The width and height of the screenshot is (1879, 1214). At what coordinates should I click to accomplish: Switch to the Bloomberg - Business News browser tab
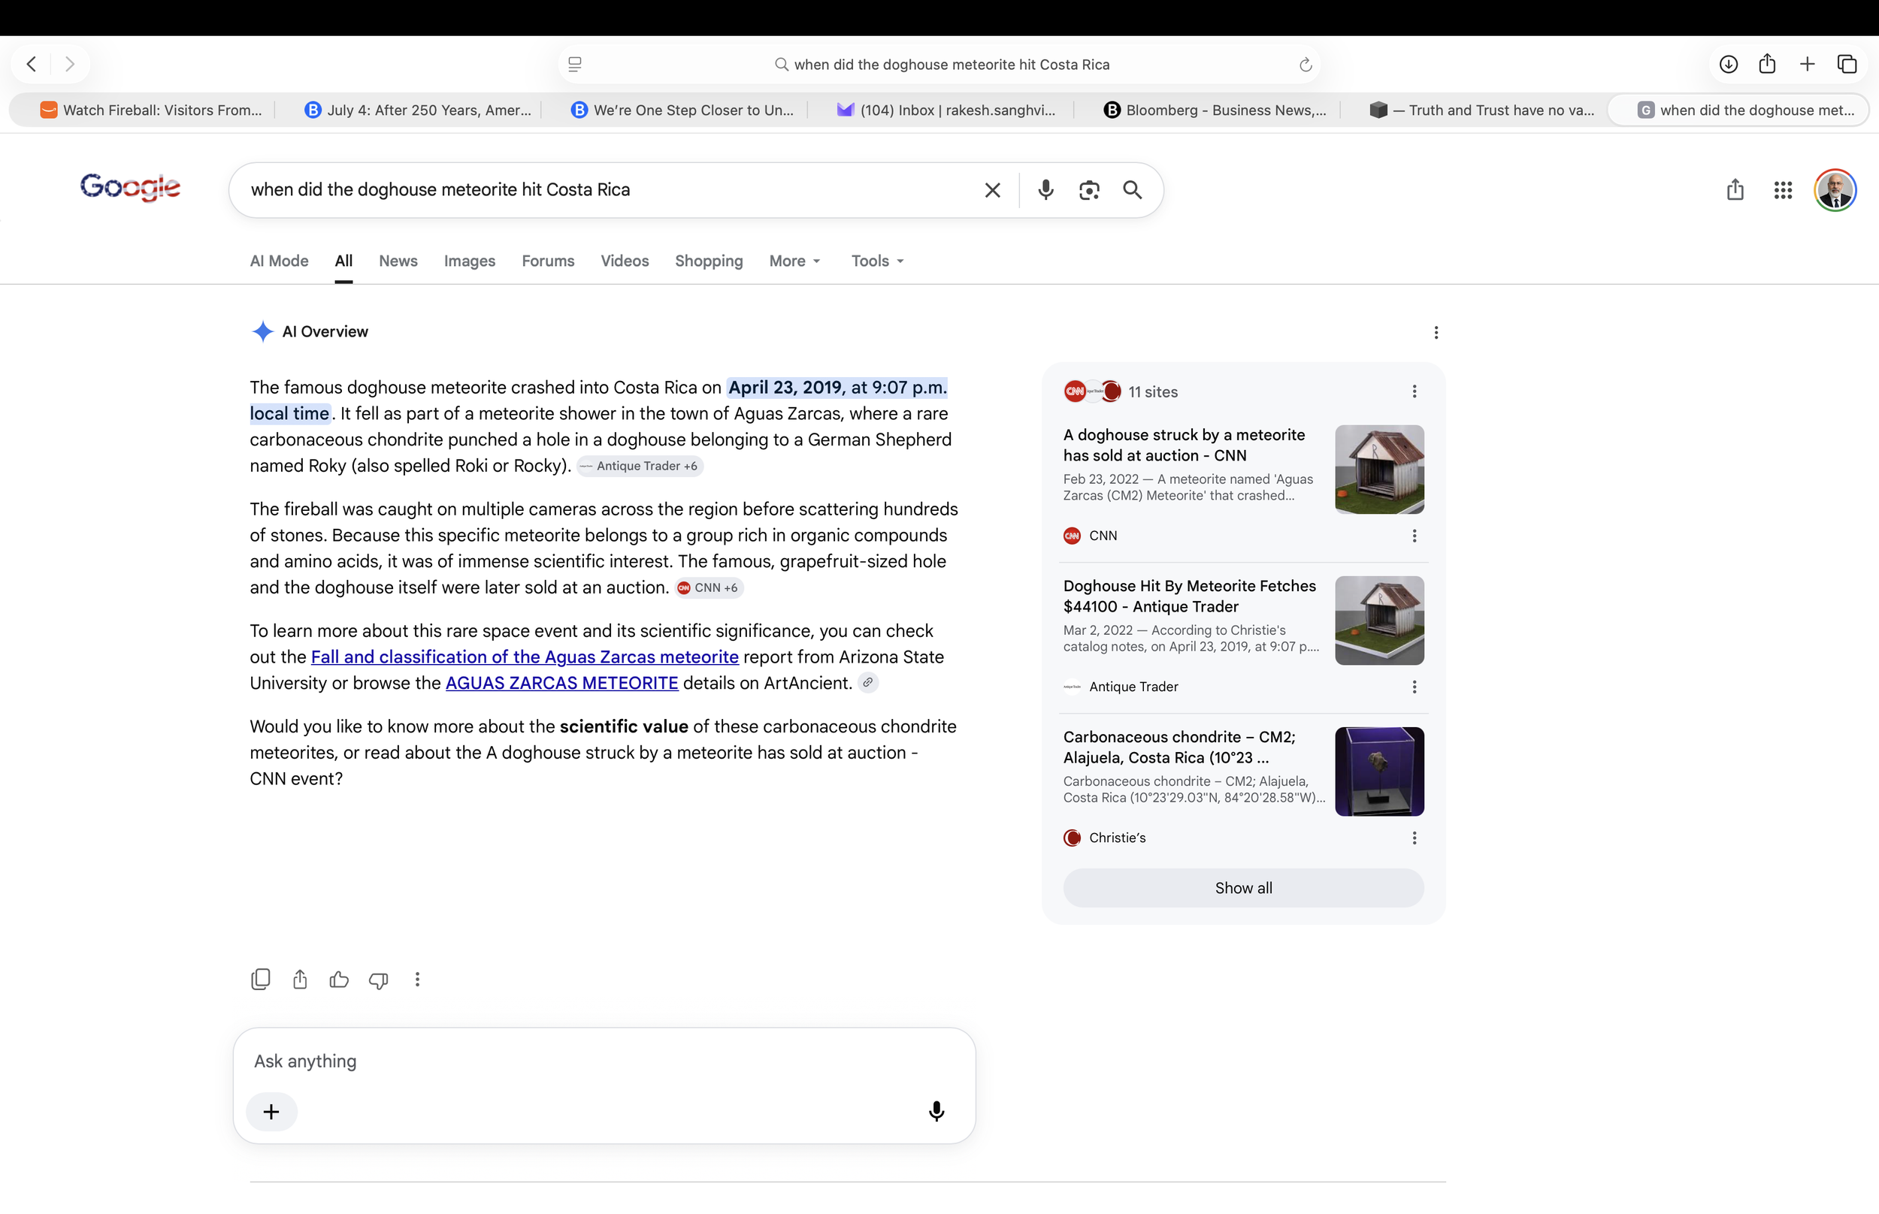pyautogui.click(x=1215, y=110)
